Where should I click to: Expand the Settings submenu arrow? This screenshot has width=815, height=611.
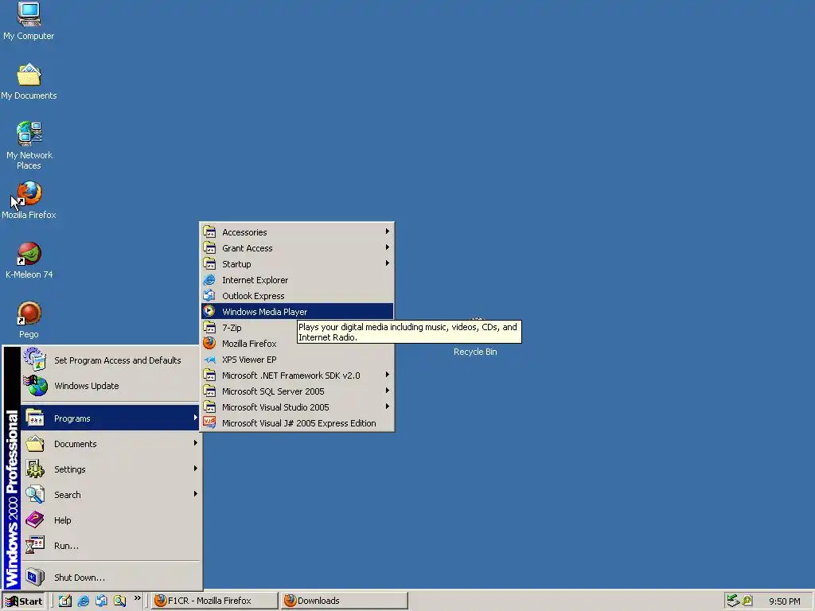pos(196,469)
